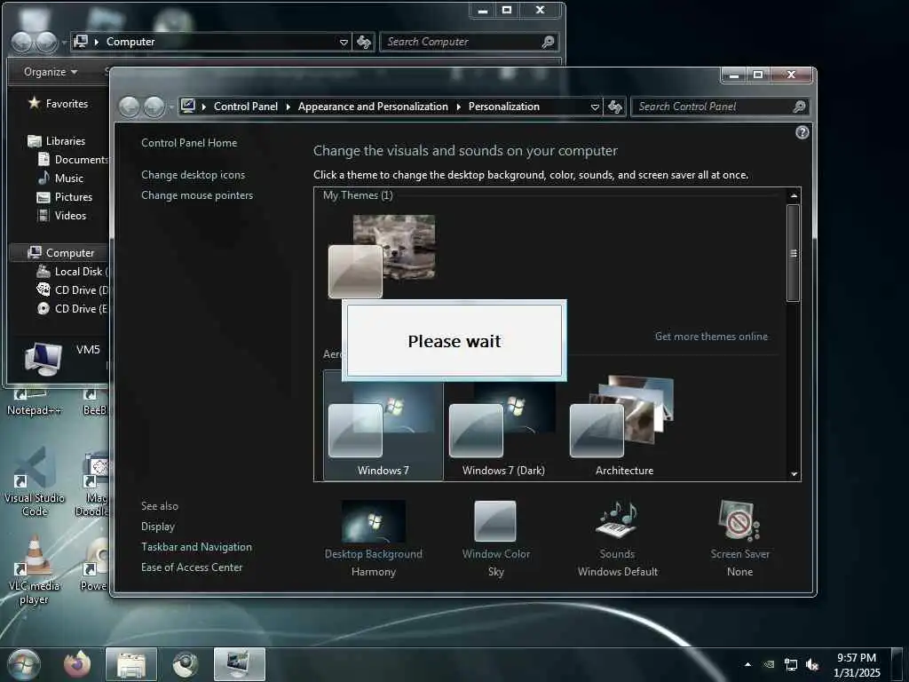Expand the arrow after Control Panel breadcrumb
This screenshot has width=909, height=682.
pyautogui.click(x=289, y=107)
